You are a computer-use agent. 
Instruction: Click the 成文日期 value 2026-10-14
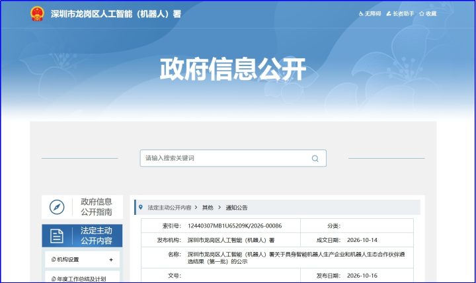pyautogui.click(x=362, y=240)
